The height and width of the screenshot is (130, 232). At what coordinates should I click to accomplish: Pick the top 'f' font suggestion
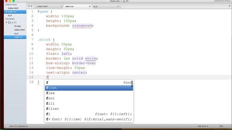(88, 83)
